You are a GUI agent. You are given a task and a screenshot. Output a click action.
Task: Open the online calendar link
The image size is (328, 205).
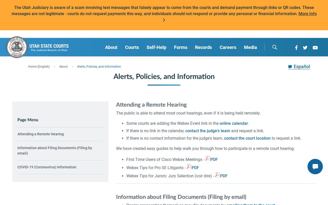(x=234, y=123)
